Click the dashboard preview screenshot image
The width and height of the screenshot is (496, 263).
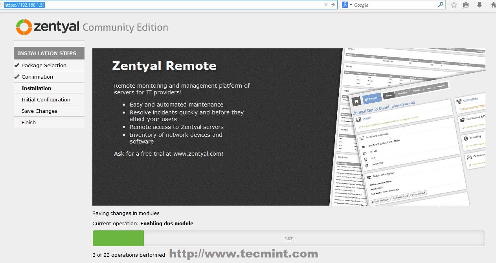(408, 127)
